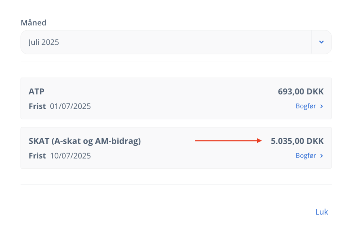The height and width of the screenshot is (237, 351).
Task: Click the SKAT (A-skat og AM-bidrag) heading
Action: click(85, 141)
